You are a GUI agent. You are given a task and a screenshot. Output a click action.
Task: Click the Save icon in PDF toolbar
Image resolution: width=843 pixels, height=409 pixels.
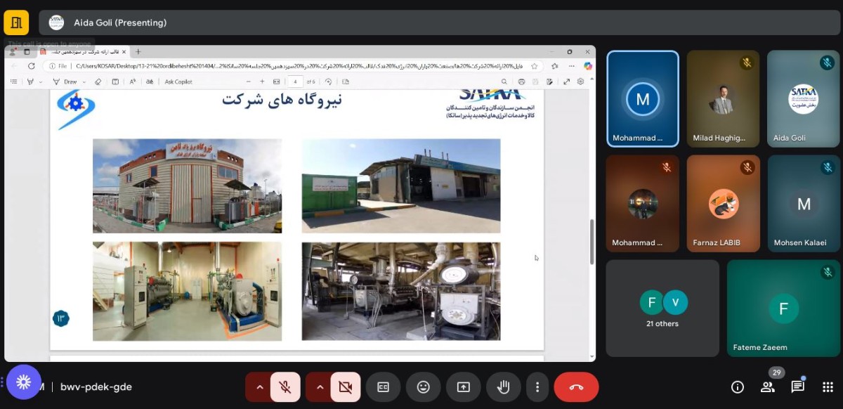[x=536, y=82]
